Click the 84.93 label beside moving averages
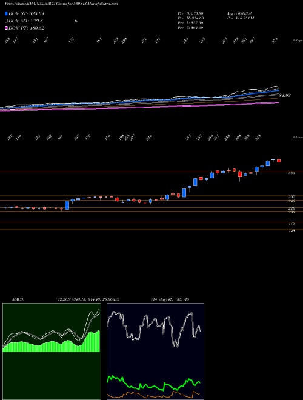This screenshot has height=400, width=303. tap(285, 96)
